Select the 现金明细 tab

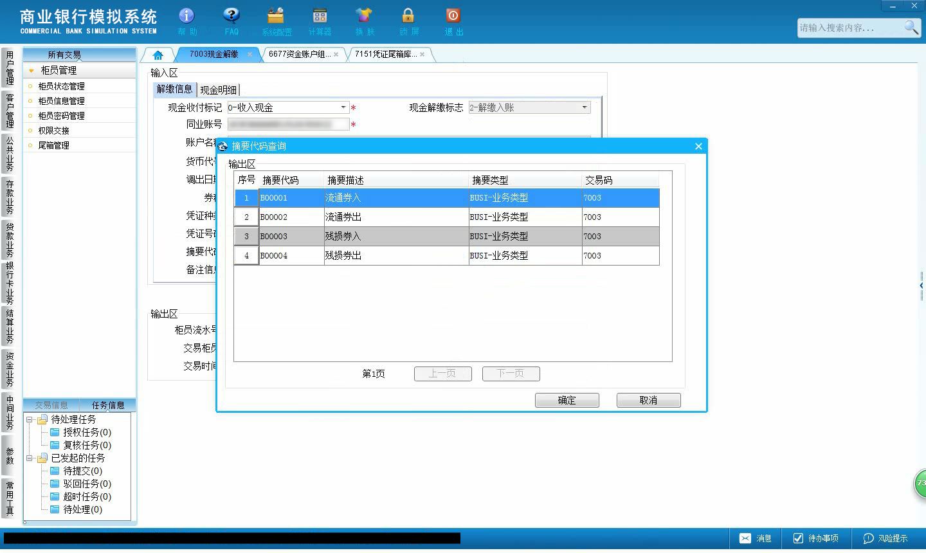pyautogui.click(x=218, y=90)
